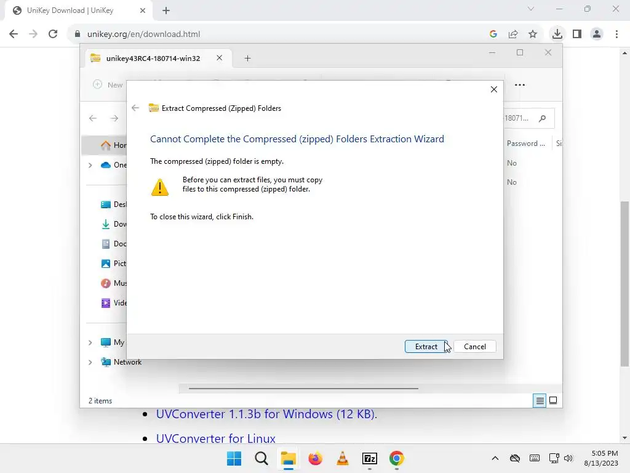The image size is (630, 473).
Task: Open UVConverter for Linux link
Action: coord(216,439)
